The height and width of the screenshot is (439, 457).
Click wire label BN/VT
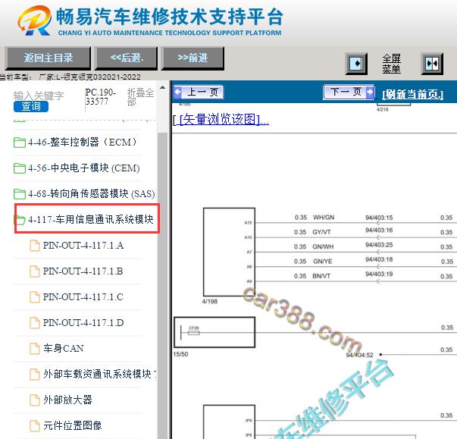pyautogui.click(x=321, y=276)
